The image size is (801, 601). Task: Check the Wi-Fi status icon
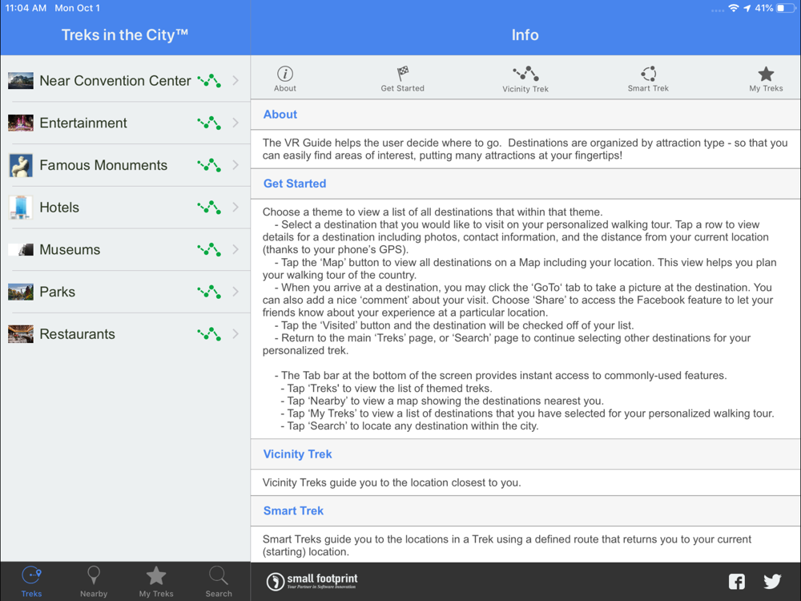[x=734, y=8]
